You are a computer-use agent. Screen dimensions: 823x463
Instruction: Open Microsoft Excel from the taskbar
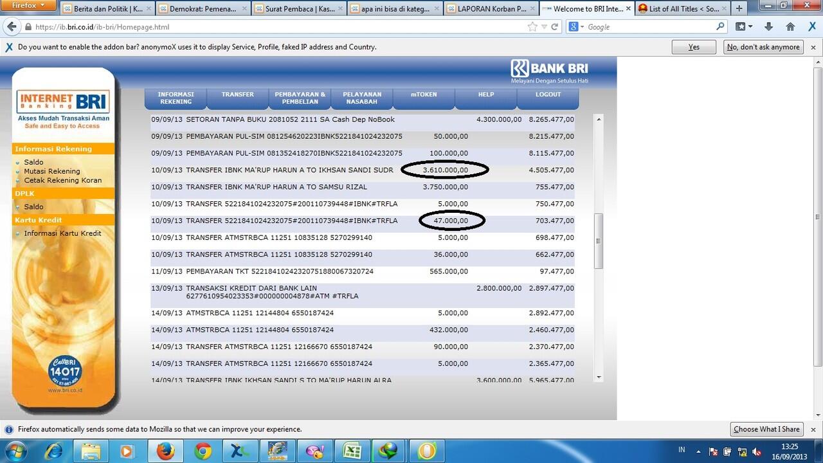[x=352, y=451]
